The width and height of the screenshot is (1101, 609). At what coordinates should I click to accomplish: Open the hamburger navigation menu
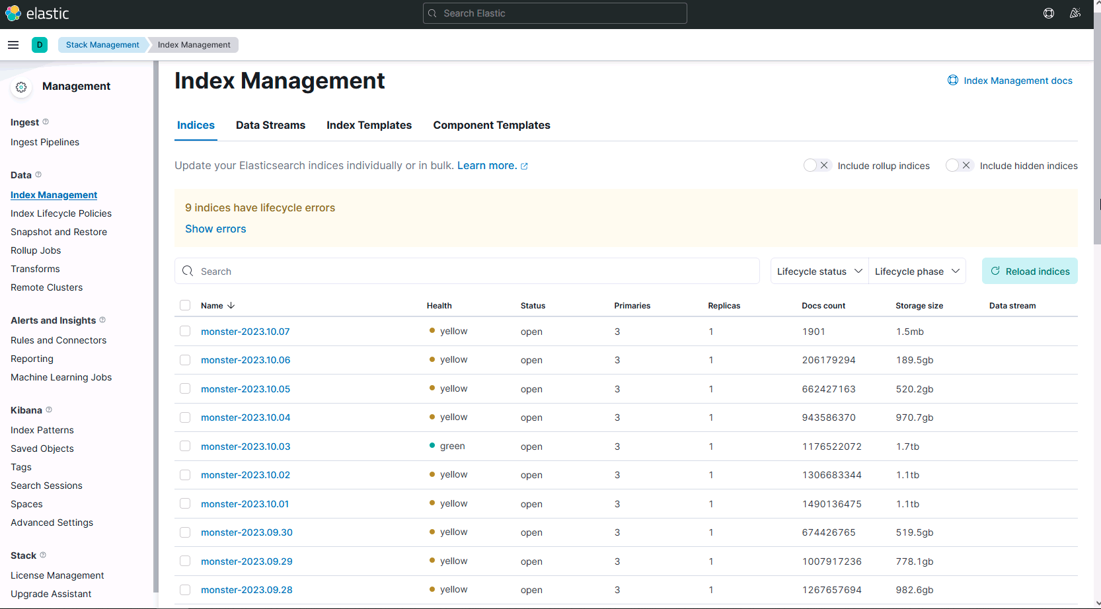point(13,45)
